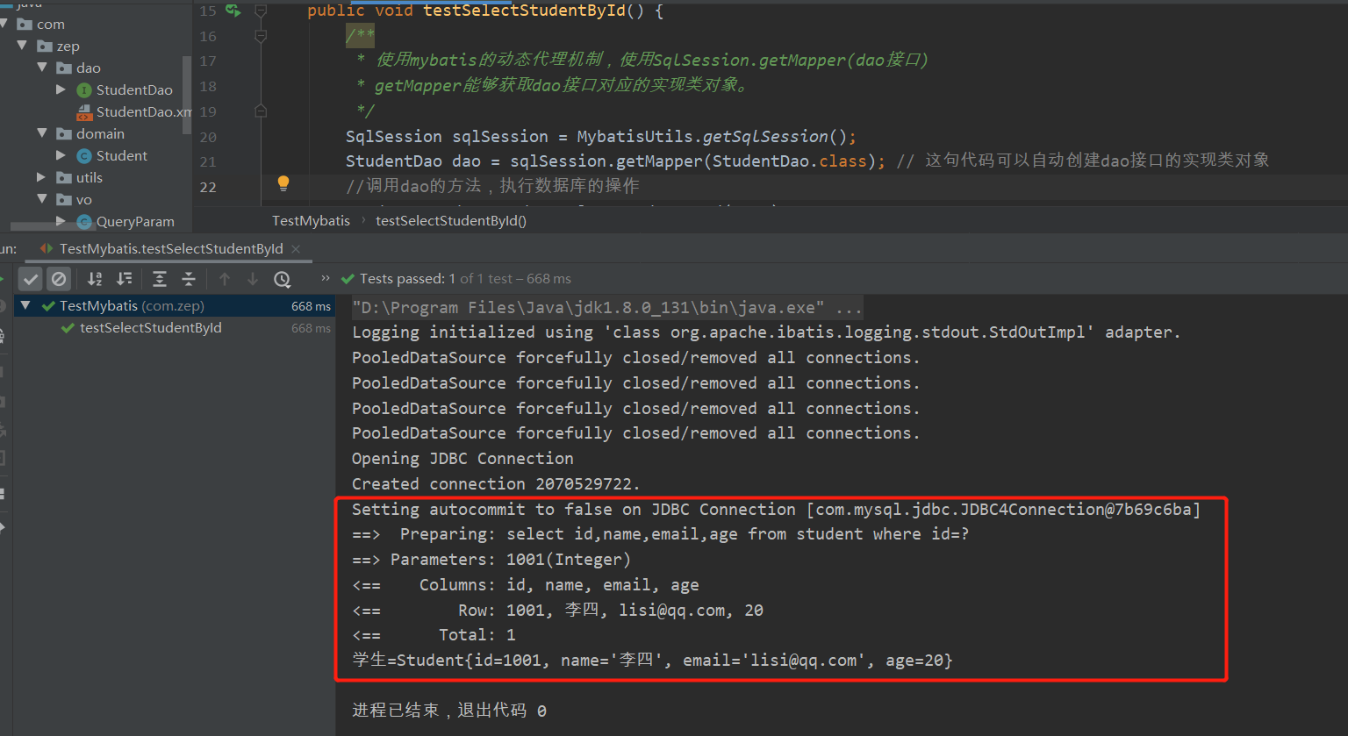Collapse the domain package folder
Viewport: 1348px width, 736px height.
[x=42, y=133]
